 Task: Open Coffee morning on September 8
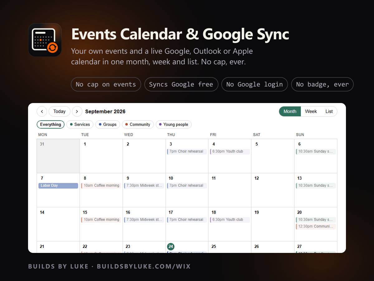coord(101,185)
